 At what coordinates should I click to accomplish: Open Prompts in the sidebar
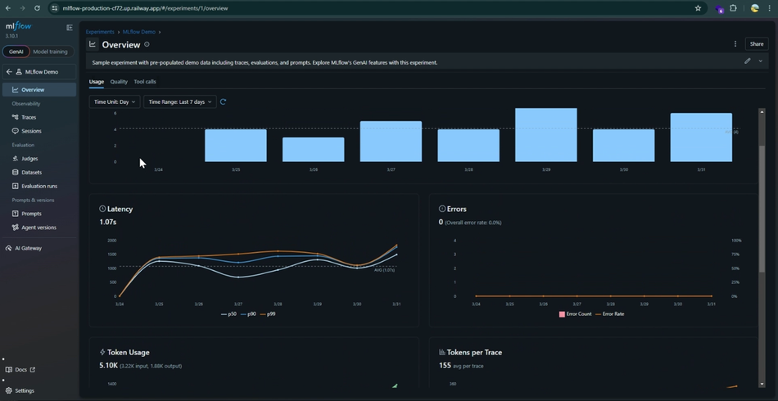click(39, 214)
